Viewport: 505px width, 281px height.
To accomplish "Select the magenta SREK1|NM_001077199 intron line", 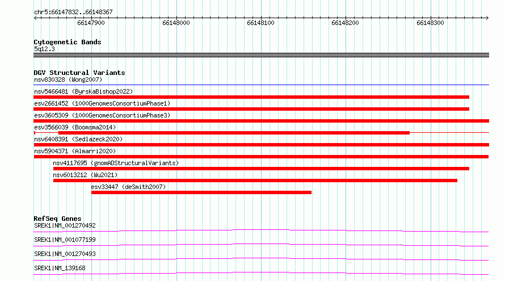I will click(x=261, y=245).
